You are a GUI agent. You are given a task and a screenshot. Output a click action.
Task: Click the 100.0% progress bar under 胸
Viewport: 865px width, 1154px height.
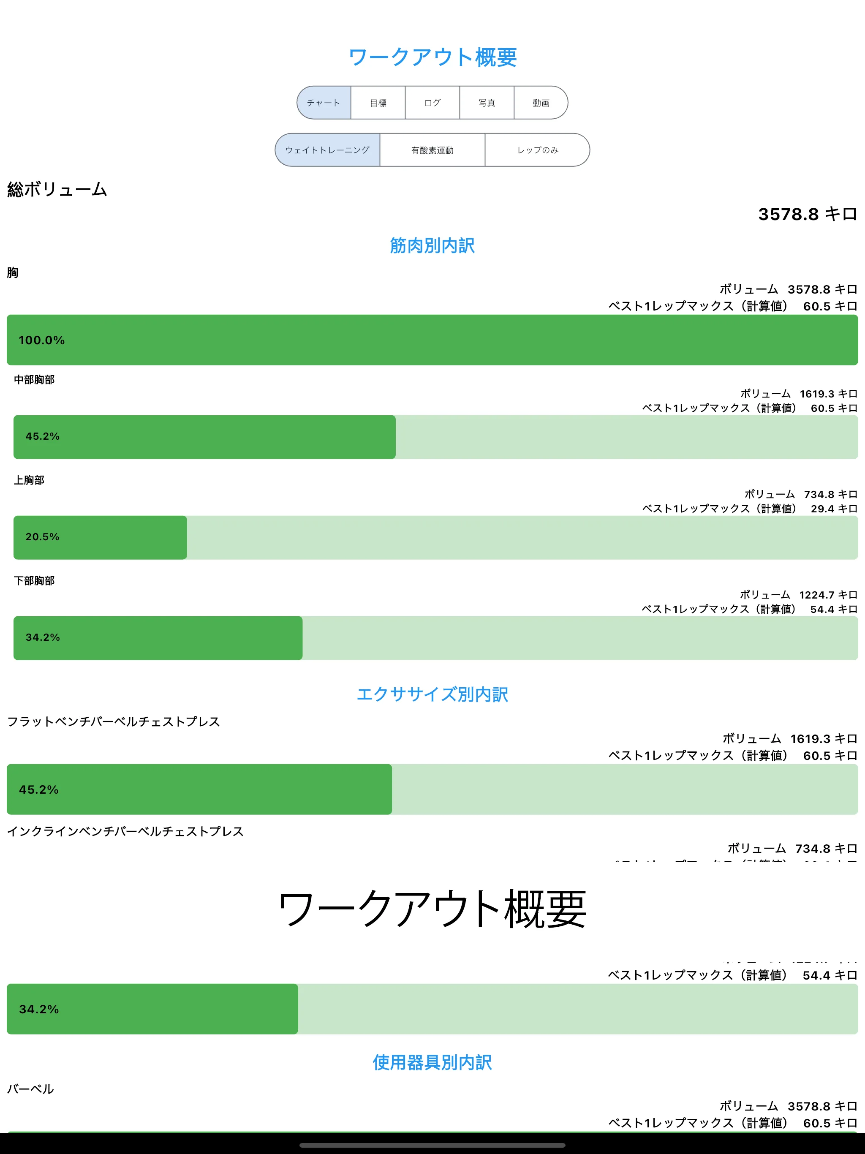tap(432, 339)
